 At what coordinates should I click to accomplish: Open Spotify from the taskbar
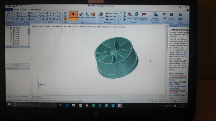[x=93, y=105]
